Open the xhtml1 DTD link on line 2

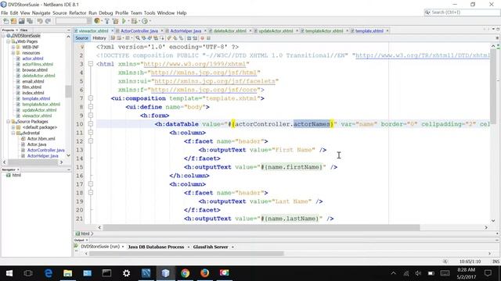click(423, 55)
